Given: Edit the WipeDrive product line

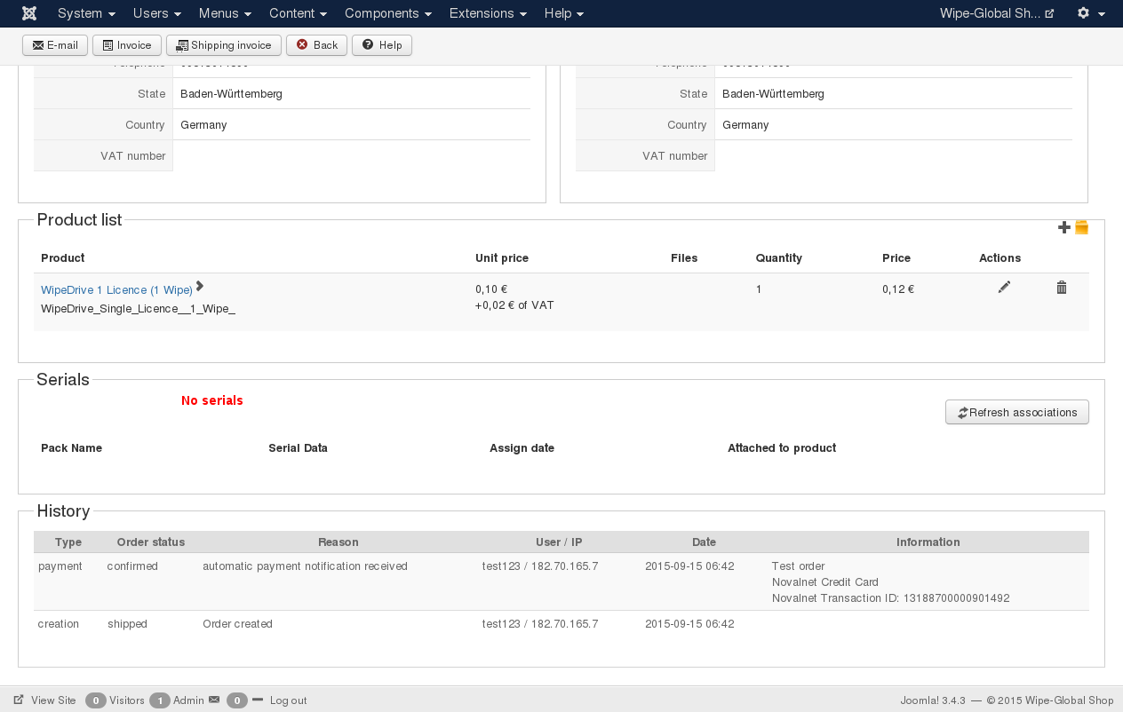Looking at the screenshot, I should [1004, 288].
